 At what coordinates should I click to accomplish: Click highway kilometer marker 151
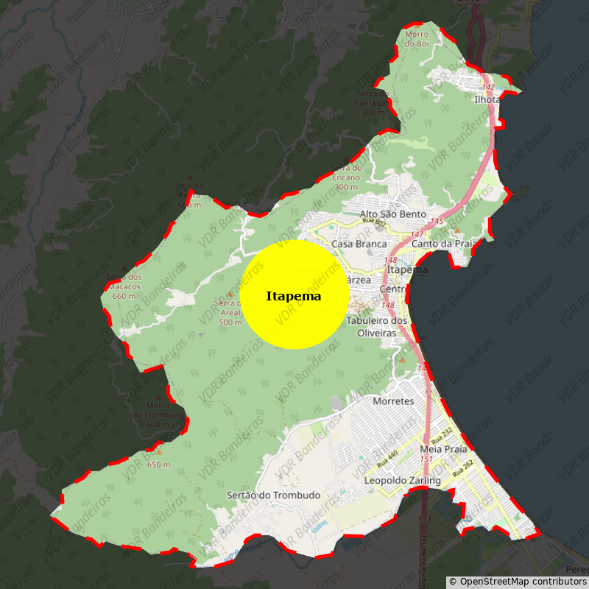click(x=426, y=459)
